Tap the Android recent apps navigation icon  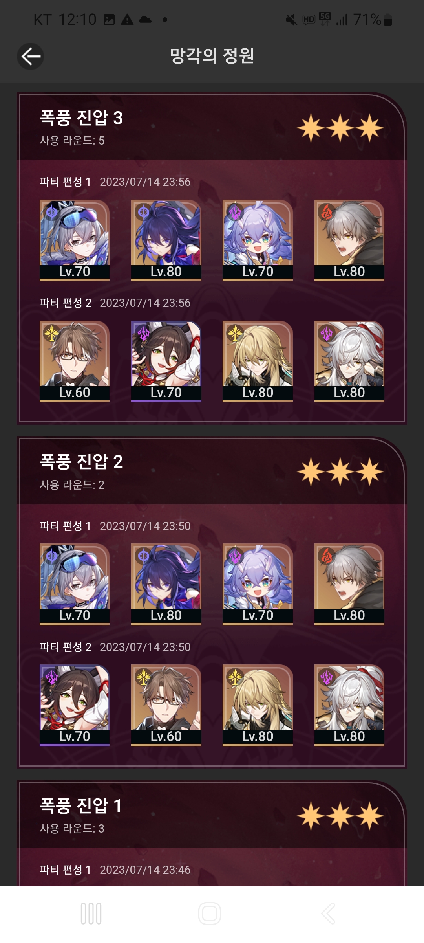91,913
